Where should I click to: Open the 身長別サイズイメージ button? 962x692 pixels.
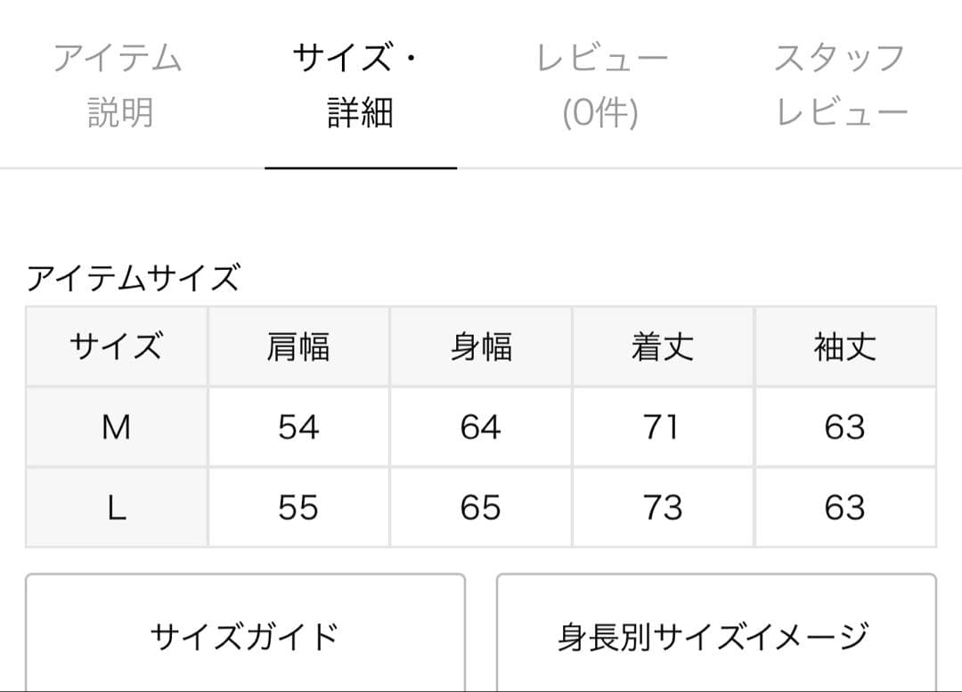715,636
